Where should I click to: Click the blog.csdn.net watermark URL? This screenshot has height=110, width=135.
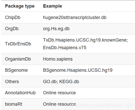point(102,105)
